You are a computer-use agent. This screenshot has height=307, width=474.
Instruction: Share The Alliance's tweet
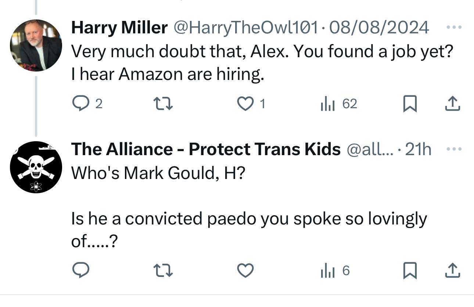(452, 271)
